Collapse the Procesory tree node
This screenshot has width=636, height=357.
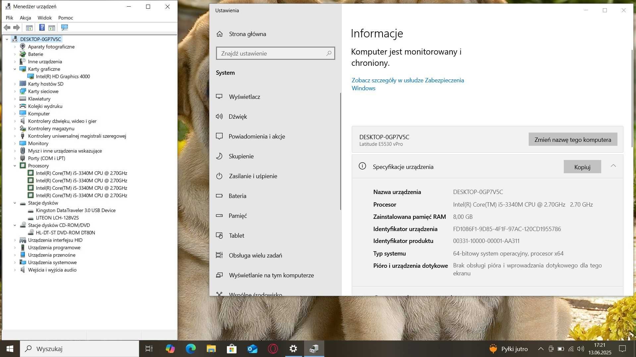15,166
